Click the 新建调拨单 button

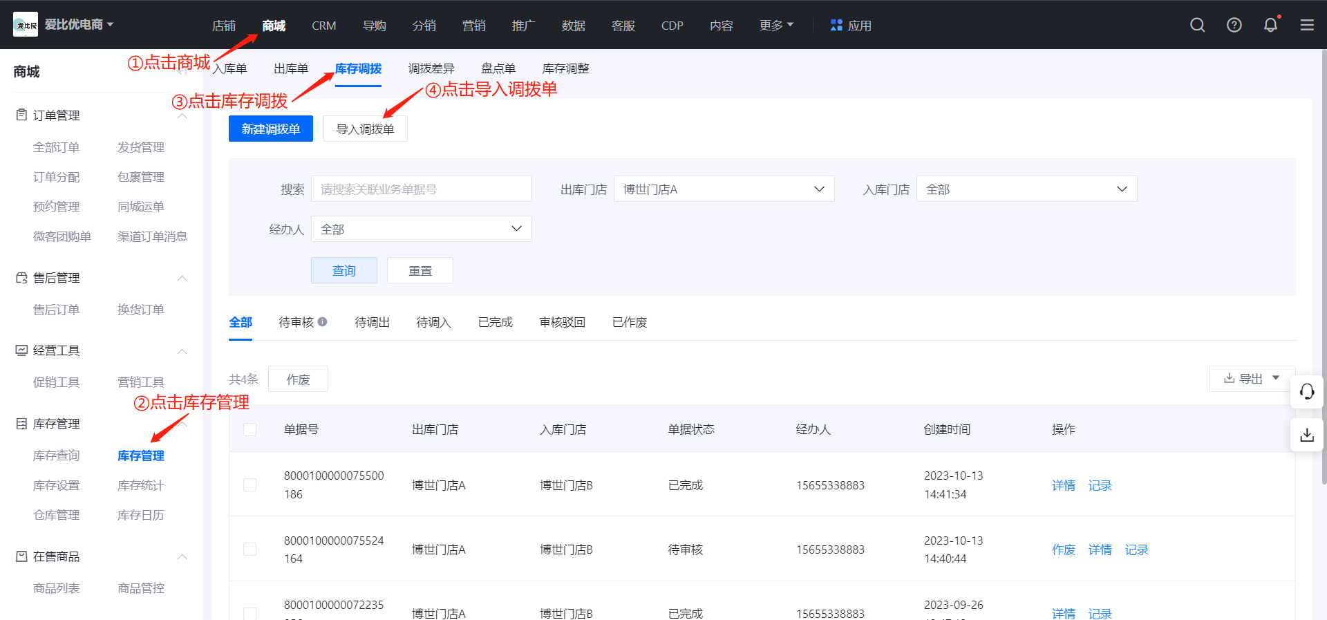(x=271, y=129)
